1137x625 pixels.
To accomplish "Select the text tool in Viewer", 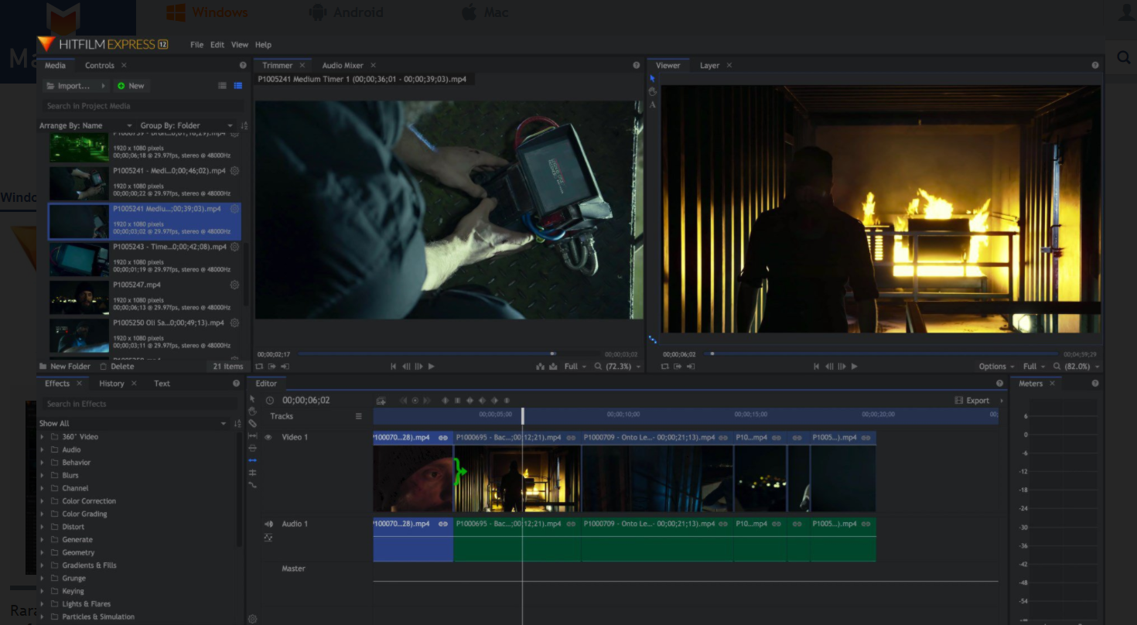I will (x=653, y=104).
